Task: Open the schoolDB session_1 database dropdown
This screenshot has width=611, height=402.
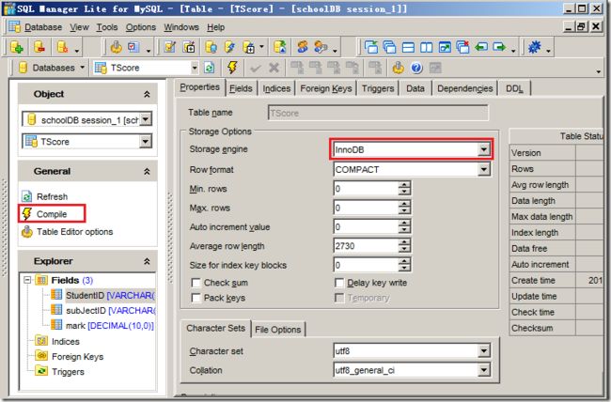Action: tap(146, 119)
